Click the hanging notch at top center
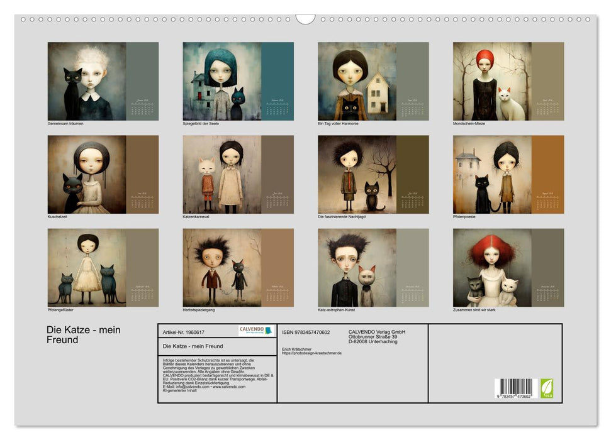Screen dimensions: 611x440 pos(305,19)
